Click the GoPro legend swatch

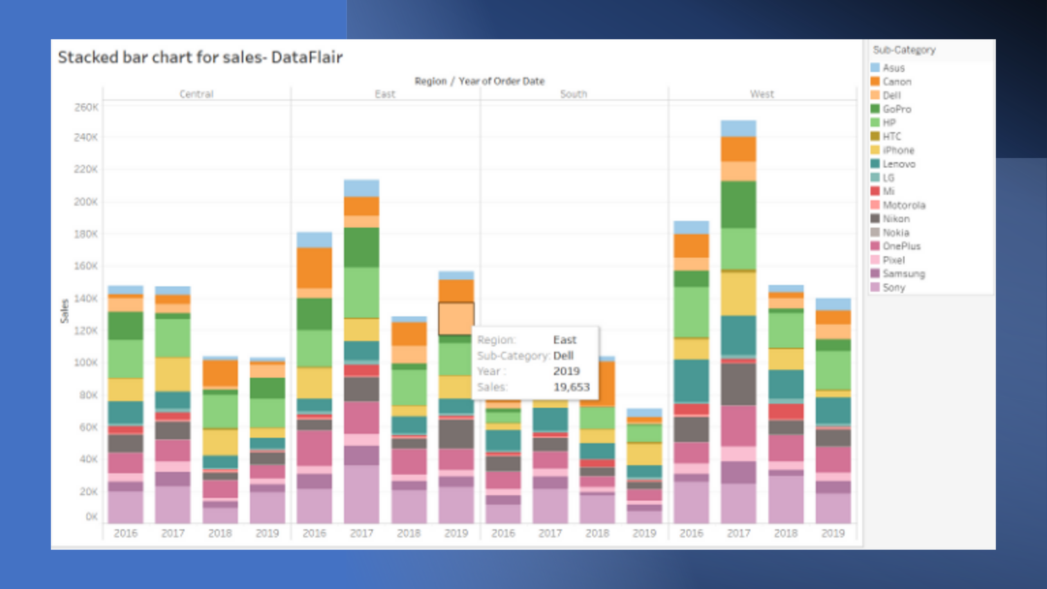[875, 109]
